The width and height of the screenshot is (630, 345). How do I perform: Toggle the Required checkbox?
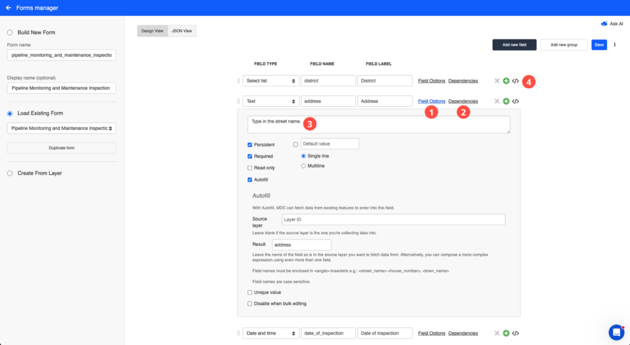coord(250,156)
